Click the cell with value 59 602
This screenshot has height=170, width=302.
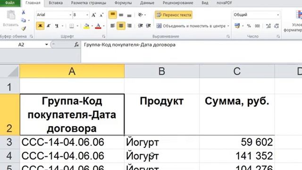click(x=237, y=142)
